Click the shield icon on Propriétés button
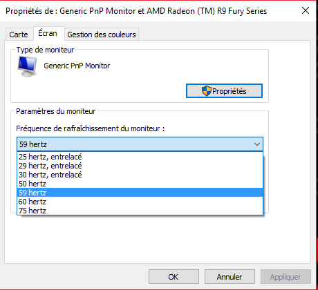 [206, 91]
